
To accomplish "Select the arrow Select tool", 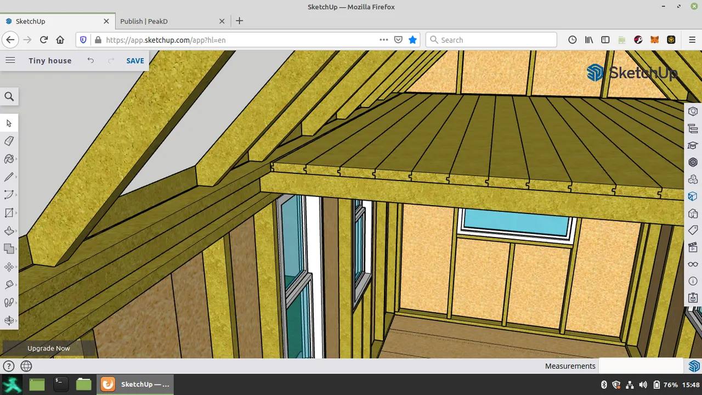I will pyautogui.click(x=9, y=123).
